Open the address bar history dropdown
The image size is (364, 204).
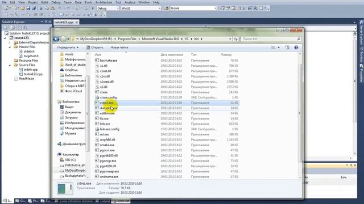coord(230,39)
